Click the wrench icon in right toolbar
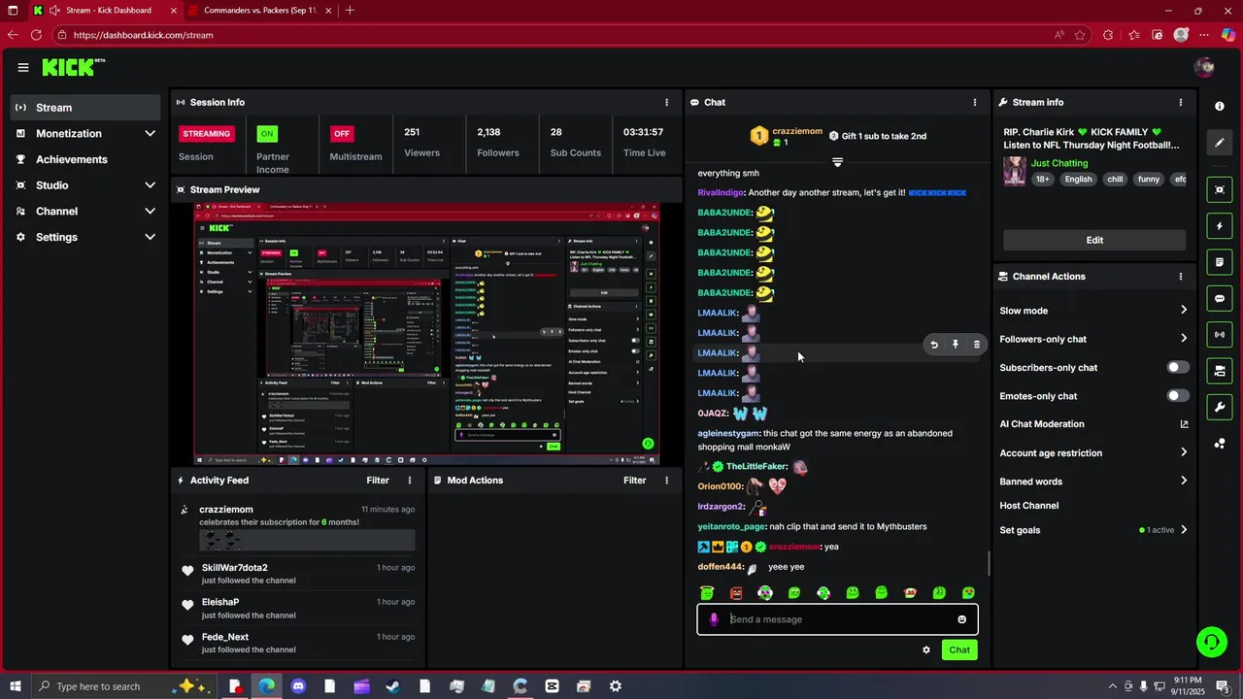1243x699 pixels. point(1220,407)
